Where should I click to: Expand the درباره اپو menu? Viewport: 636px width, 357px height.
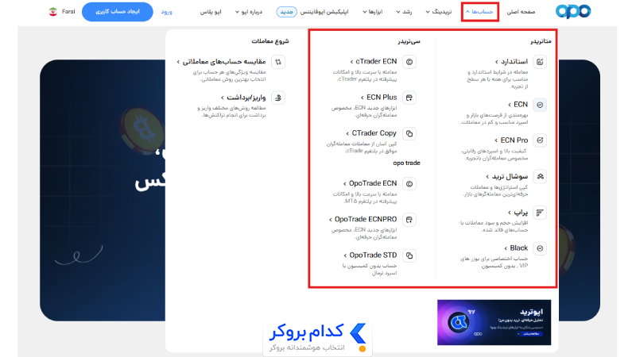point(249,12)
